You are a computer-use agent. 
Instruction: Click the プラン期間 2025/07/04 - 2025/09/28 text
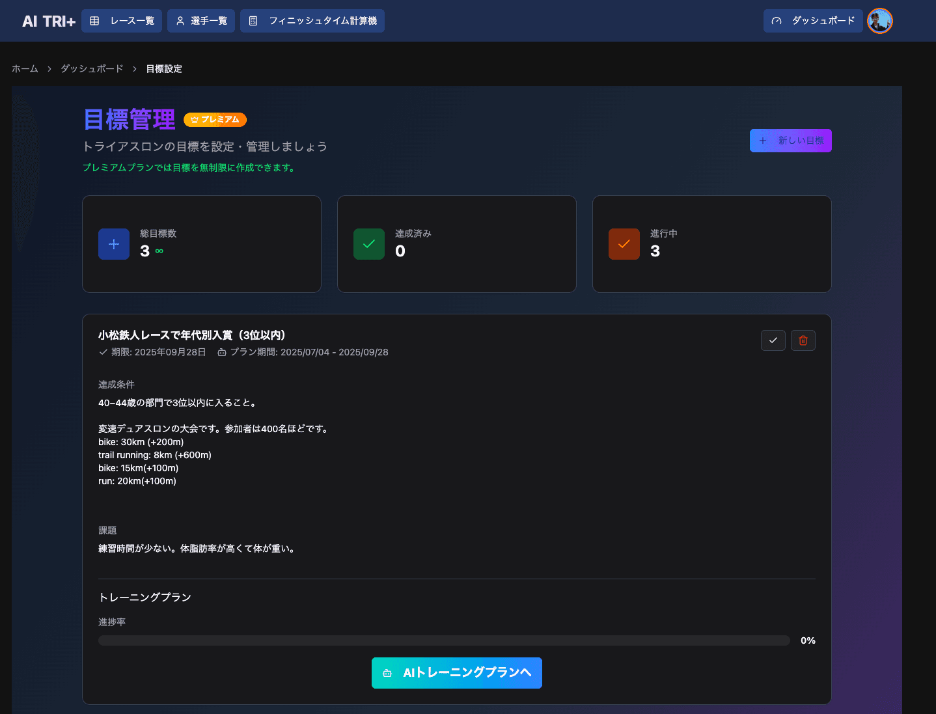click(309, 352)
